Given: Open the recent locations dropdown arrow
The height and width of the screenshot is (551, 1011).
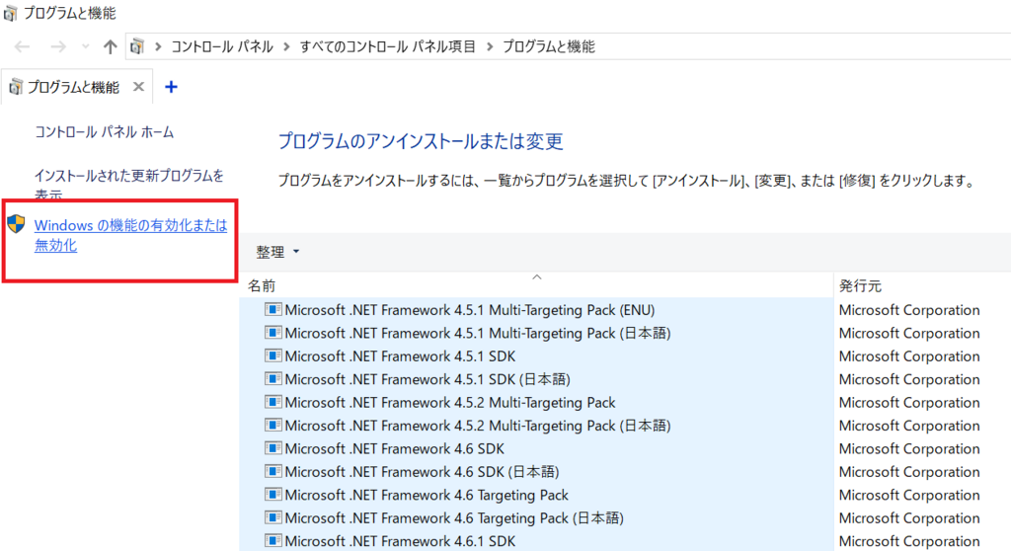Looking at the screenshot, I should [85, 46].
